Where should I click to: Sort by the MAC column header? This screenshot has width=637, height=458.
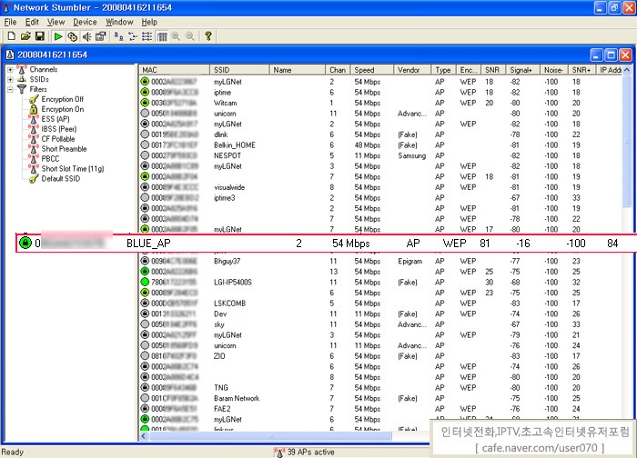pyautogui.click(x=175, y=70)
